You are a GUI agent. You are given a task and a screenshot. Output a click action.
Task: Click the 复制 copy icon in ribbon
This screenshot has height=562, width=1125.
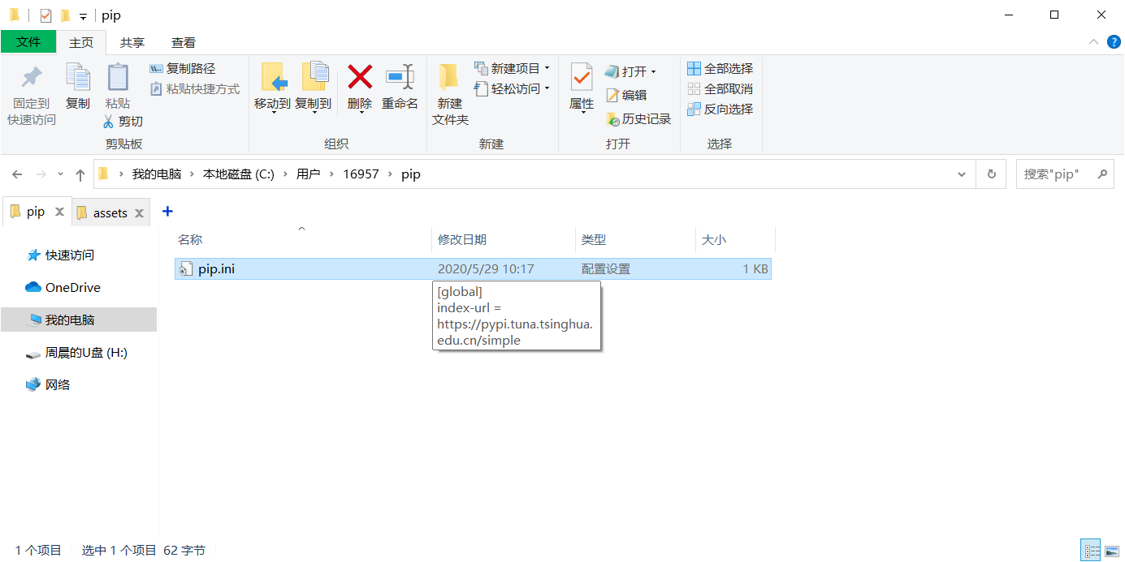pyautogui.click(x=78, y=78)
